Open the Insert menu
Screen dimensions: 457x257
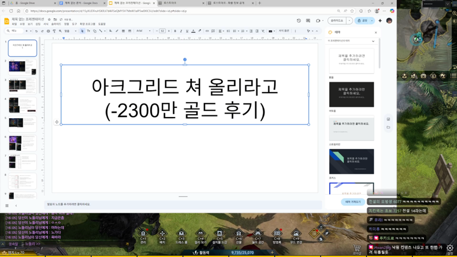pyautogui.click(x=38, y=24)
